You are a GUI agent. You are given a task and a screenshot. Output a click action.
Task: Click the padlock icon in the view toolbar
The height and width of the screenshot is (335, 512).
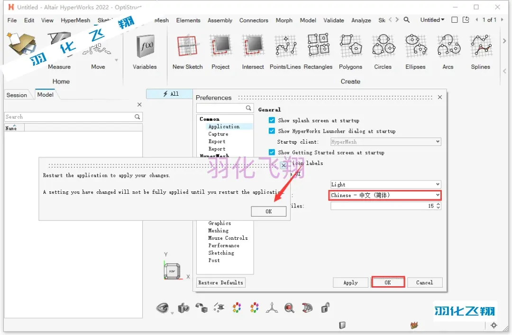click(x=325, y=308)
